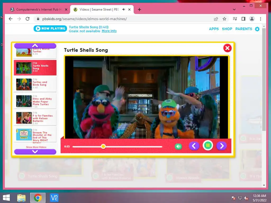Open a new Chrome tab
Screen dimensions: 271x203
click(x=139, y=10)
